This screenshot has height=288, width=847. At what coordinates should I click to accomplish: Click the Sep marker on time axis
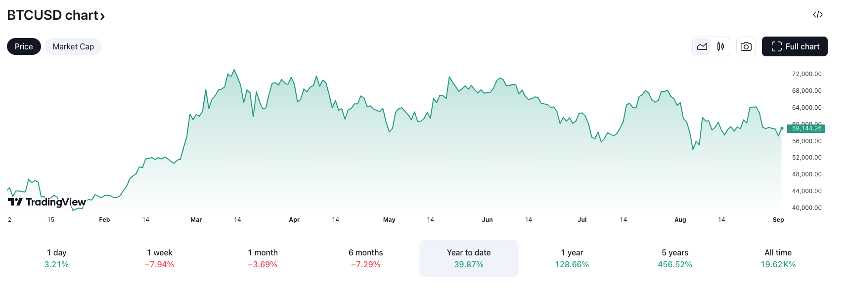point(778,220)
